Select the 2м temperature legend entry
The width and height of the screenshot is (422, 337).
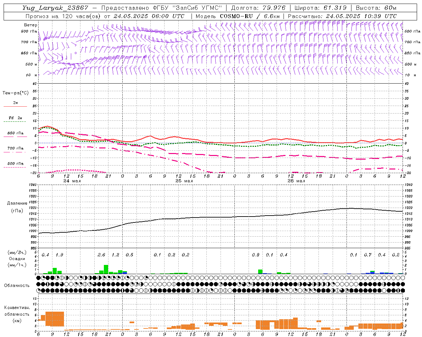[15, 103]
